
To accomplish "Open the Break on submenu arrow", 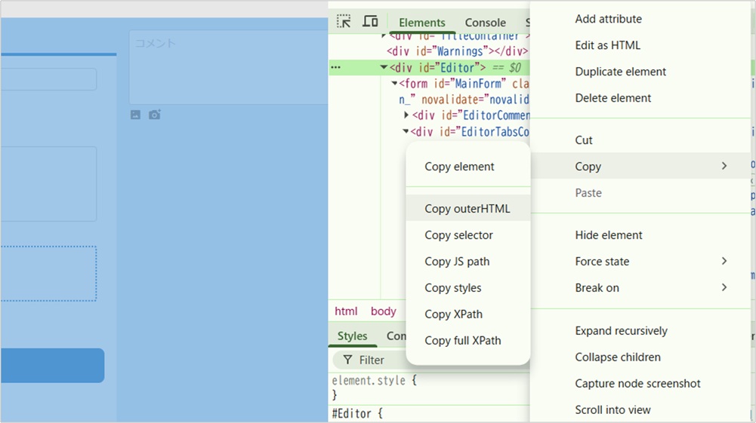I will (x=724, y=287).
